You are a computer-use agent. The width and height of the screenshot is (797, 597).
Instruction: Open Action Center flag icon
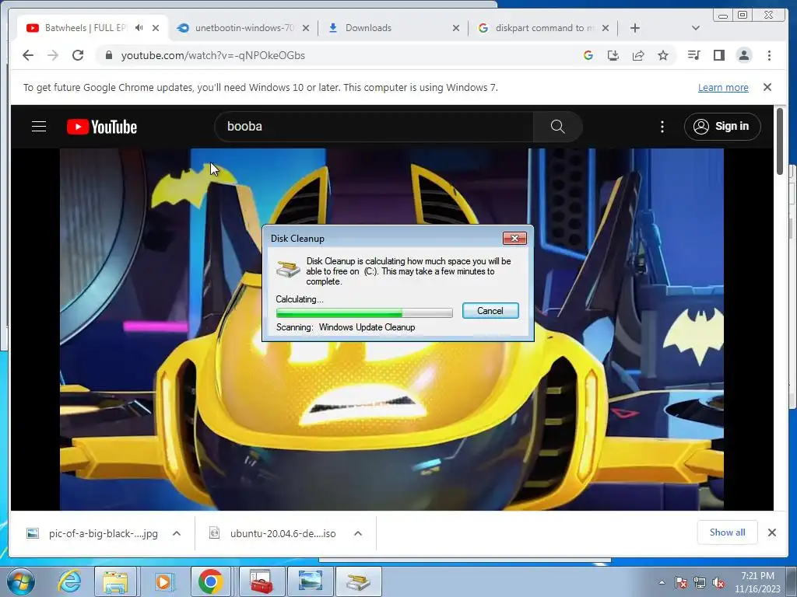coord(681,583)
